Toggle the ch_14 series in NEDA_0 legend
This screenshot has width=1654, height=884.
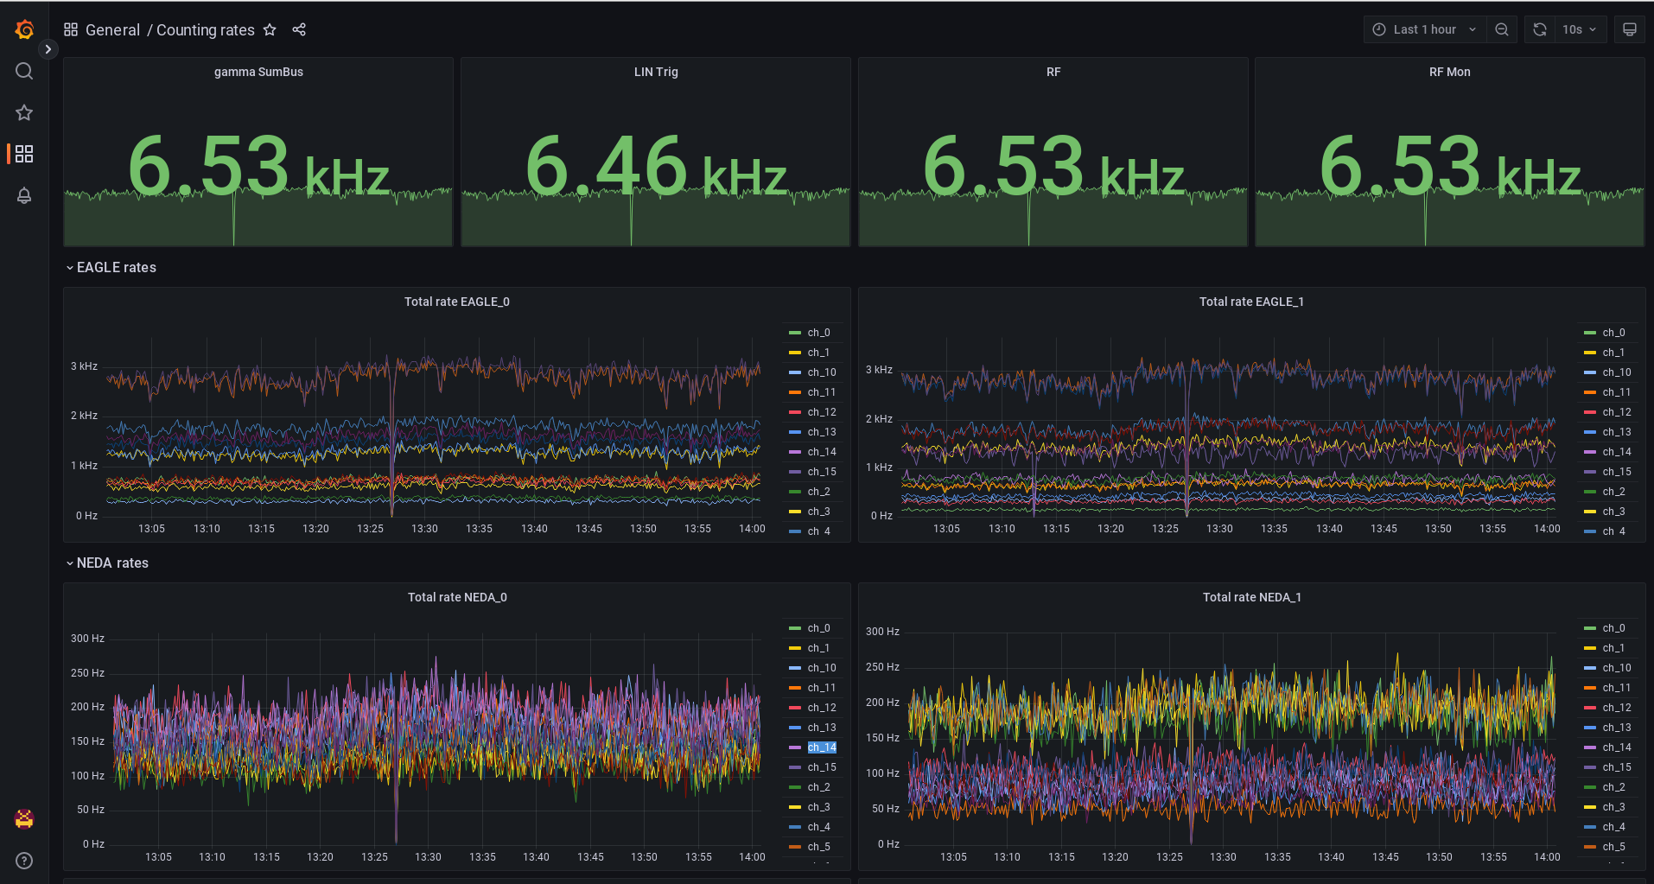[x=820, y=747]
